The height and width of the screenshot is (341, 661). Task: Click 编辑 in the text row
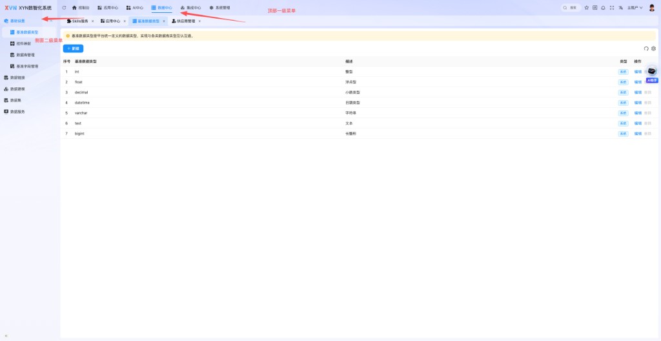pos(638,123)
